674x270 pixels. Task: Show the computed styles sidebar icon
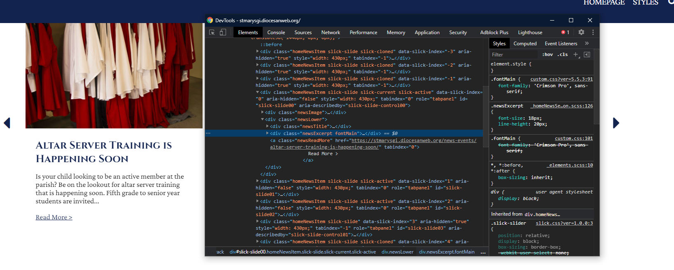point(587,54)
